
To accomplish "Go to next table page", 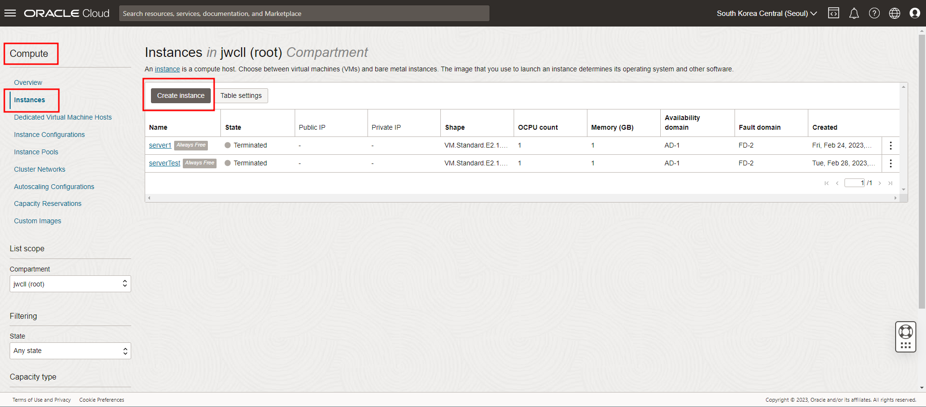I will pyautogui.click(x=880, y=183).
